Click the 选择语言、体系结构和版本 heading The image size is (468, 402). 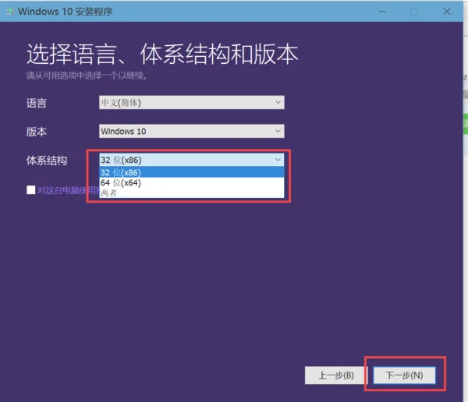[x=163, y=54]
